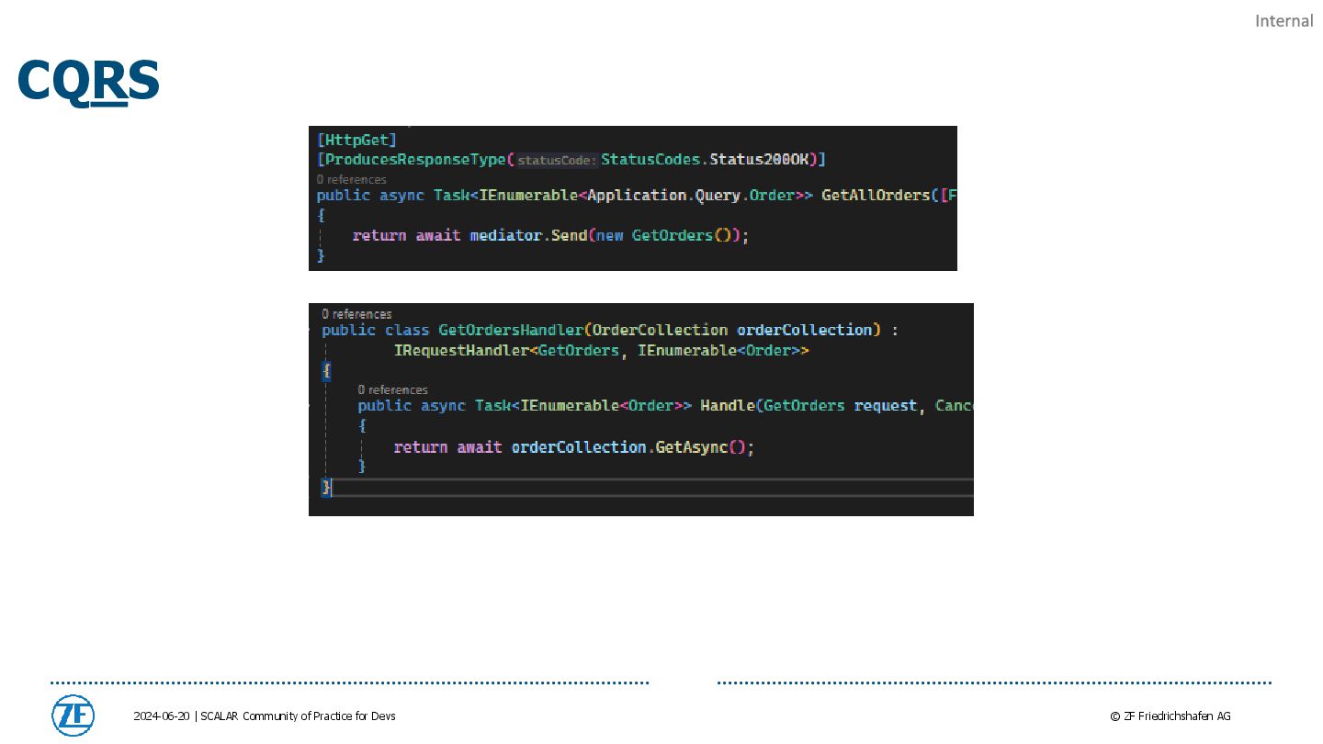Click the first code snippet image
Viewport: 1323px width, 744px height.
pyautogui.click(x=632, y=198)
